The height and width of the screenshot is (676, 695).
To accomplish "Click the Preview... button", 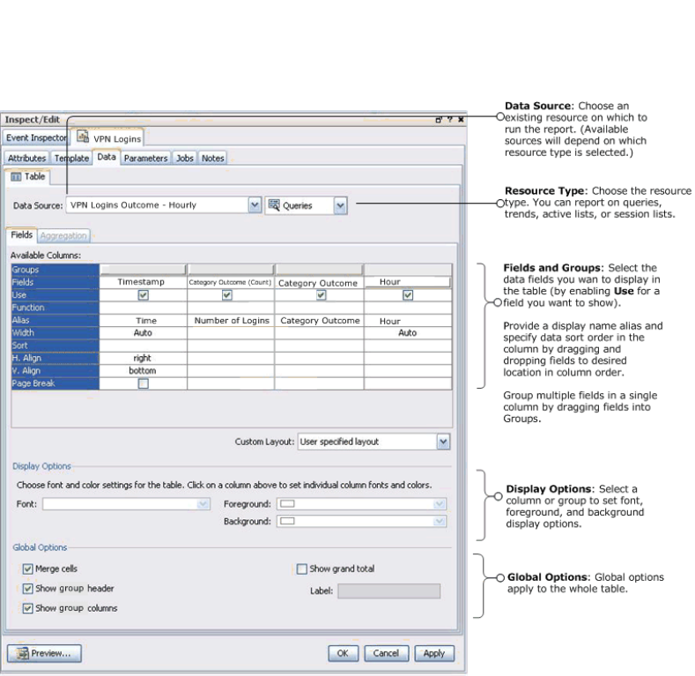I will pyautogui.click(x=44, y=653).
